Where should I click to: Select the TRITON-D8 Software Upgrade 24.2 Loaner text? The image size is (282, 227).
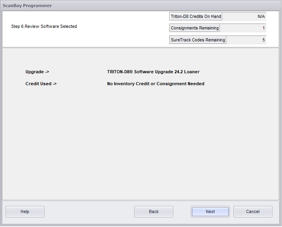pos(153,72)
